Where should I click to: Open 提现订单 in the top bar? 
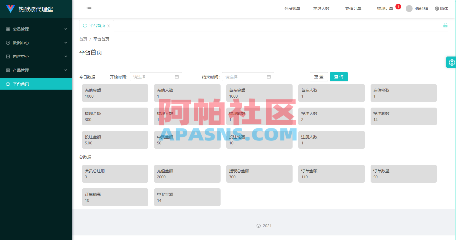tap(385, 9)
